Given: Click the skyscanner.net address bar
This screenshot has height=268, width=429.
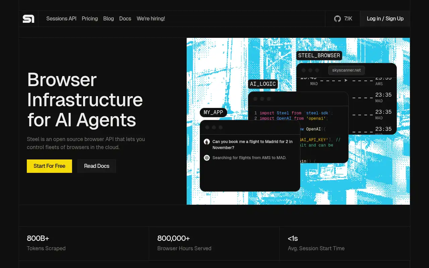Looking at the screenshot, I should pos(347,70).
